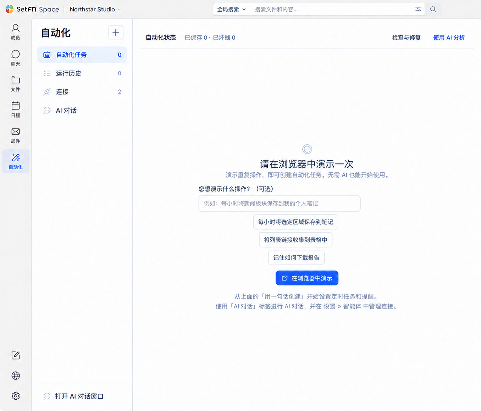This screenshot has height=411, width=481.
Task: Select the Automation (自动化) sidebar icon
Action: [x=16, y=161]
